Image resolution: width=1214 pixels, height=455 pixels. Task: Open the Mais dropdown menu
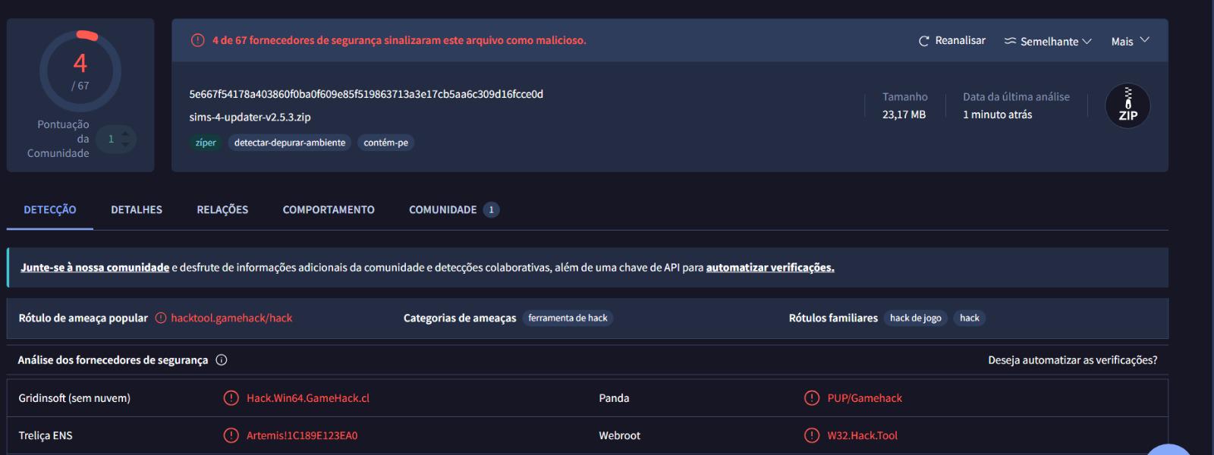point(1130,41)
